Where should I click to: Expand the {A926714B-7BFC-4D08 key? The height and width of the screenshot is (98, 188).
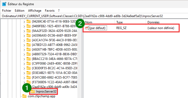click(x=24, y=50)
